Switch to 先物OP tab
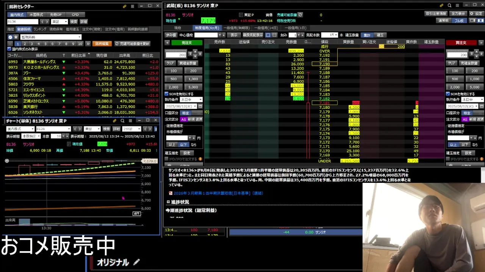This screenshot has height=272, width=485. point(56,15)
